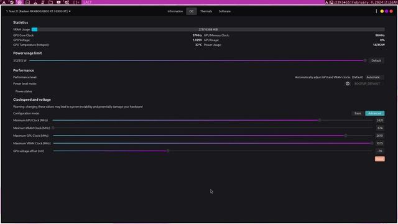Click the GPU voltage offset value field
Viewport: 398px width, 224px height.
[380, 151]
